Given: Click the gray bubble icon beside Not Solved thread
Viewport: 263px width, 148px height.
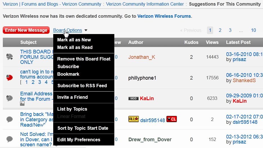Looking at the screenshot, I should (10, 139).
